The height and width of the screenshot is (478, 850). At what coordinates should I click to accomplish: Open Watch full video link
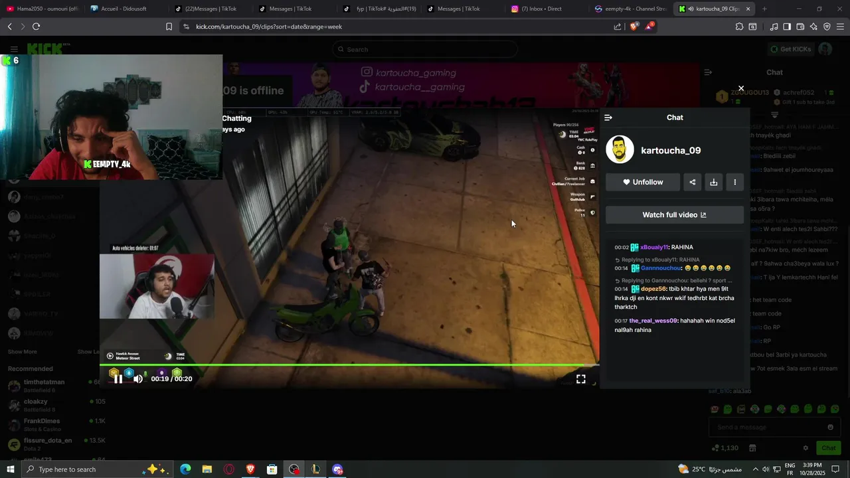(675, 215)
